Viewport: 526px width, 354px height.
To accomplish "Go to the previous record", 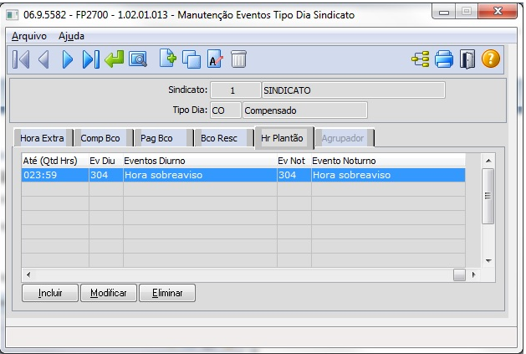I will pos(44,59).
